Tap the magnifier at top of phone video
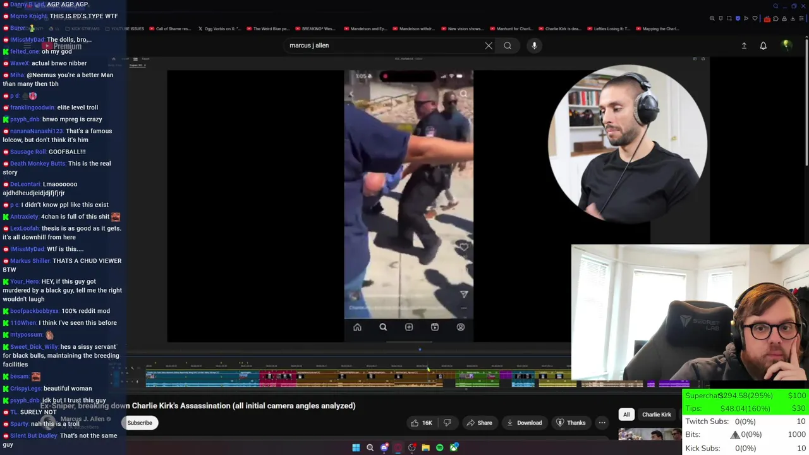This screenshot has width=809, height=455. point(463,94)
